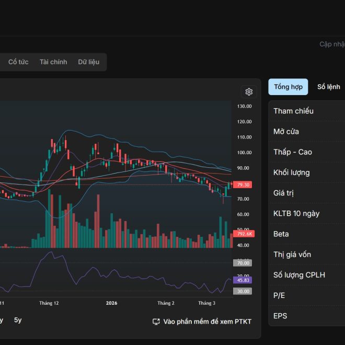The height and width of the screenshot is (345, 345).
Task: Switch to the Sổ lệnh tab
Action: [x=328, y=87]
